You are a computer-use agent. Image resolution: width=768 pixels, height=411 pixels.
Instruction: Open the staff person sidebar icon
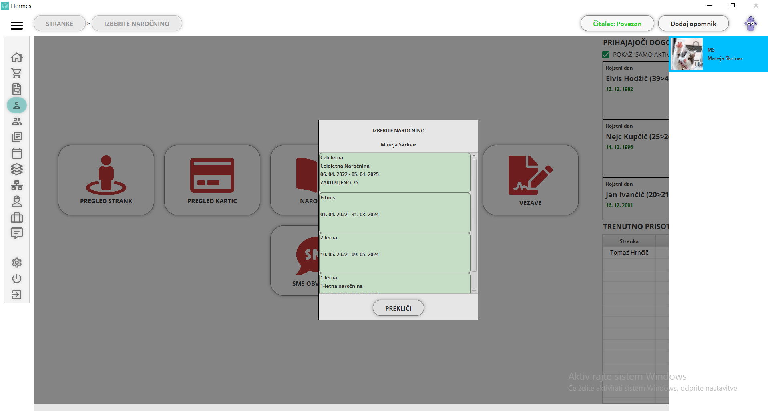[17, 201]
